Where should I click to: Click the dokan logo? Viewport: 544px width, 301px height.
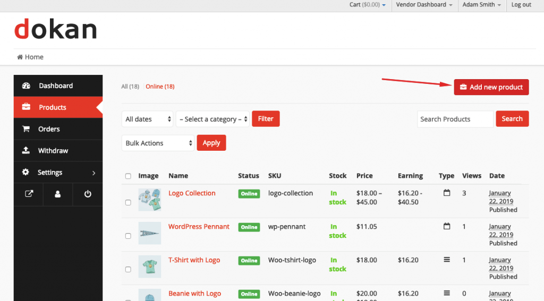pyautogui.click(x=55, y=29)
